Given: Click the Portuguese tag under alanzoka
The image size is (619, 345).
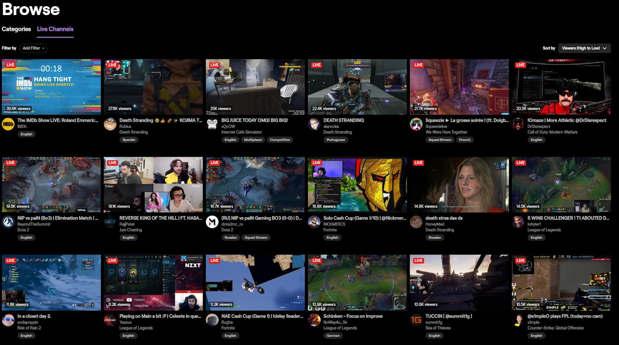Looking at the screenshot, I should [x=336, y=140].
